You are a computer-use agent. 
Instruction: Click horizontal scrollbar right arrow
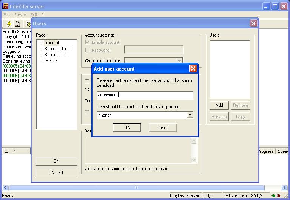click(284, 188)
